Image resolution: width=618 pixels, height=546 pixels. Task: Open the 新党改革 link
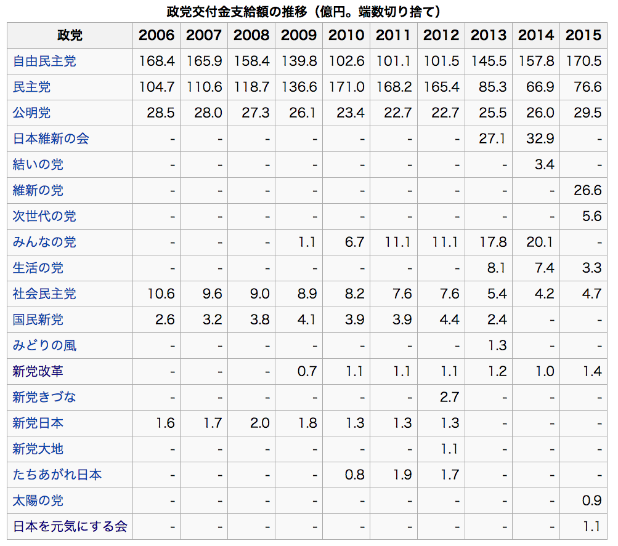click(38, 371)
